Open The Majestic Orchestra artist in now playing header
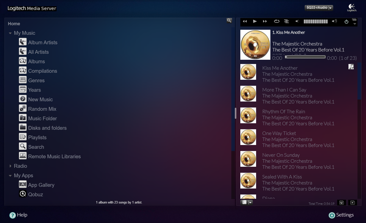Viewport: 366px width, 223px height. (x=297, y=44)
